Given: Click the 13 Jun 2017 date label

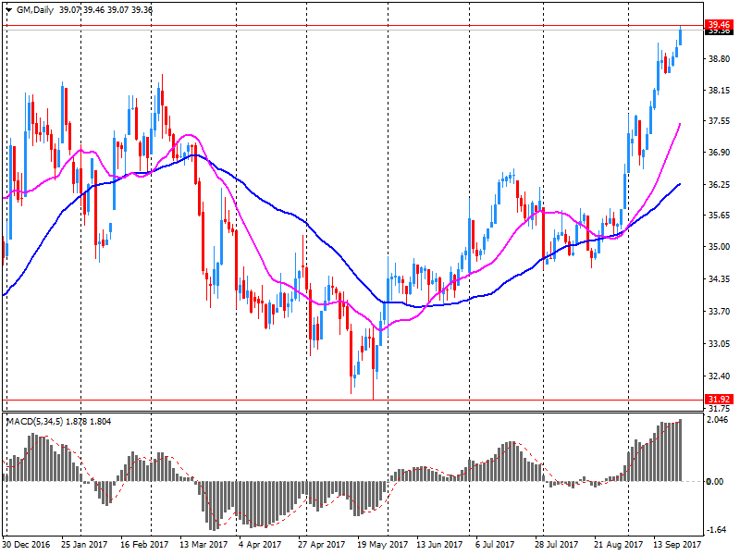Looking at the screenshot, I should click(x=439, y=545).
